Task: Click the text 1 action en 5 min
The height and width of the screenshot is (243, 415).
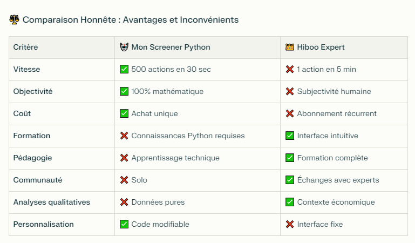Action: point(326,69)
